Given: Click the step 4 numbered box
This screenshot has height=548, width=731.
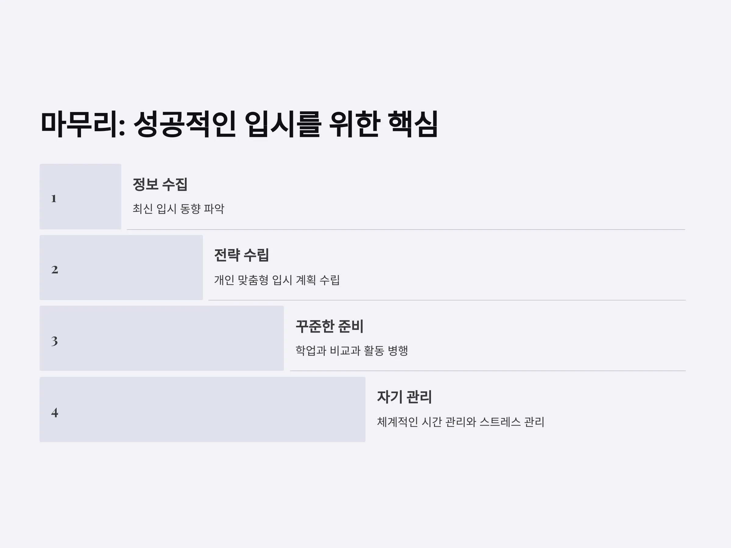Looking at the screenshot, I should 203,409.
